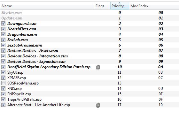Select the FNIS.esp plugin name
Screen dimensions: 179x124
tap(14, 89)
